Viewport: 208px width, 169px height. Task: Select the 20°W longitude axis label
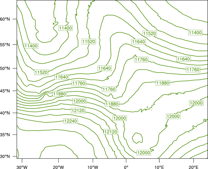[x=58, y=167]
